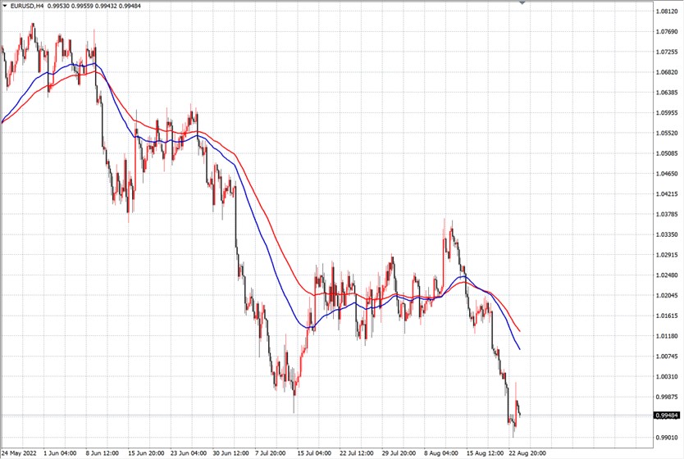
Task: Click the current price label 0.99484
Action: tap(667, 416)
